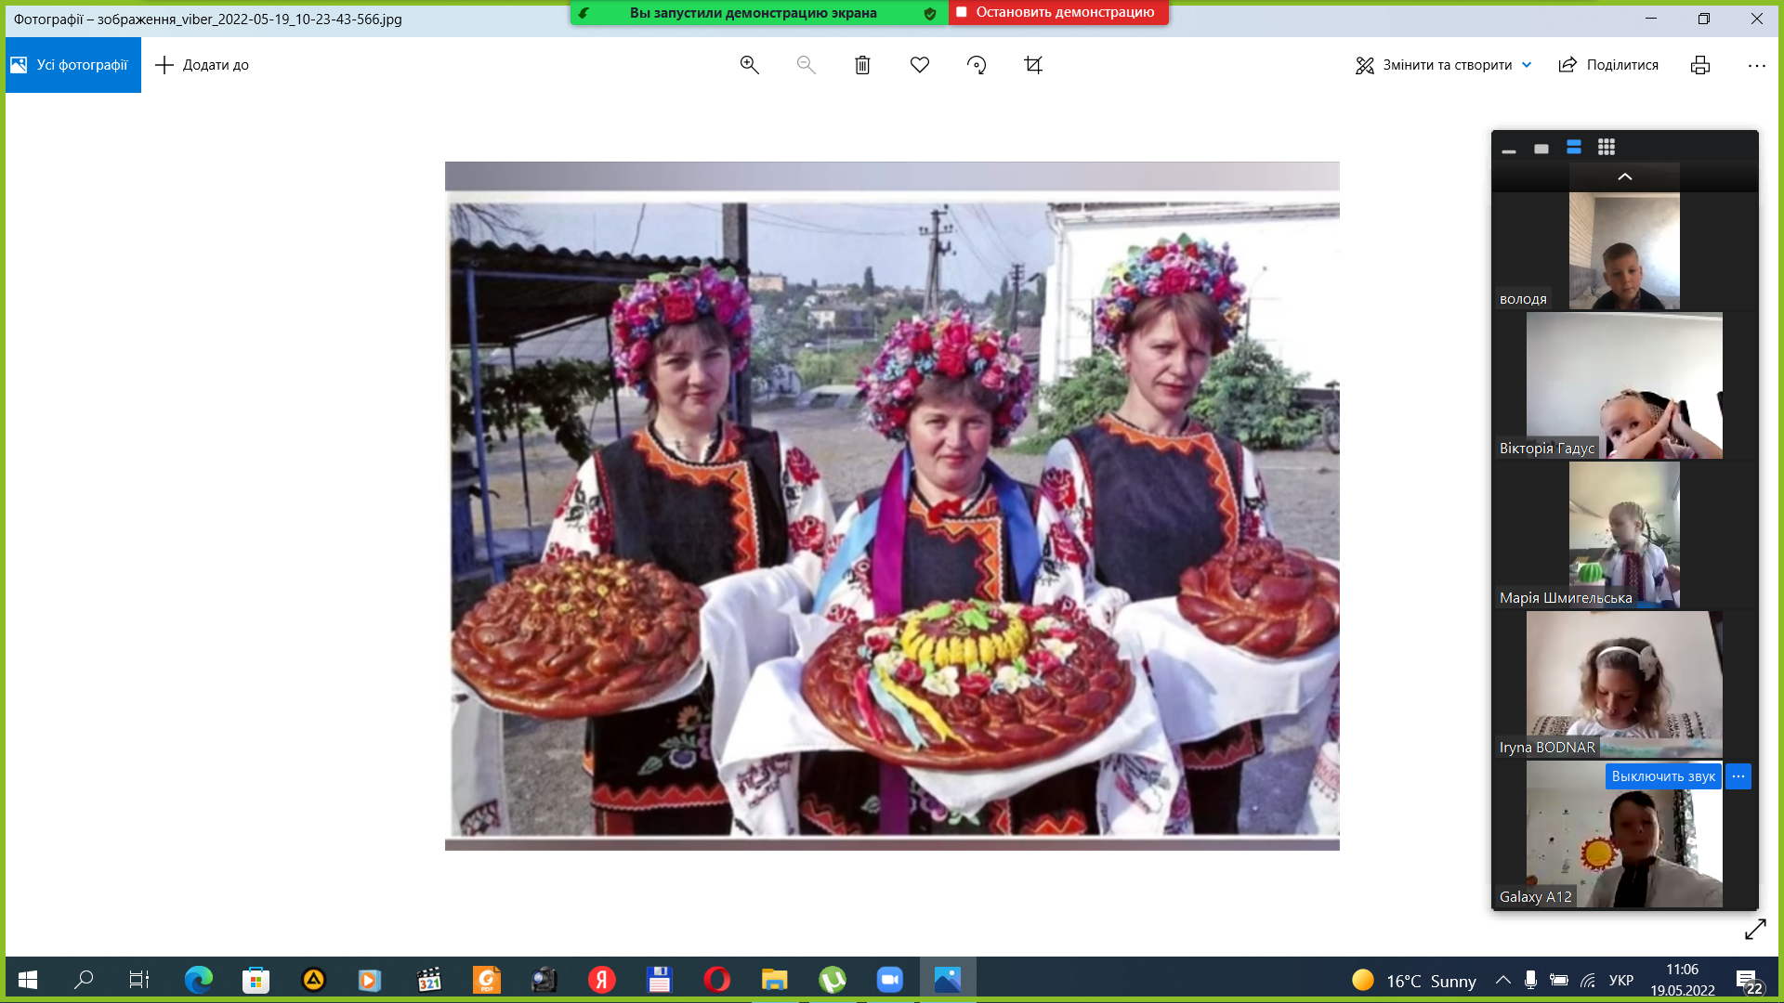
Task: Open taskbar search
Action: pyautogui.click(x=84, y=980)
